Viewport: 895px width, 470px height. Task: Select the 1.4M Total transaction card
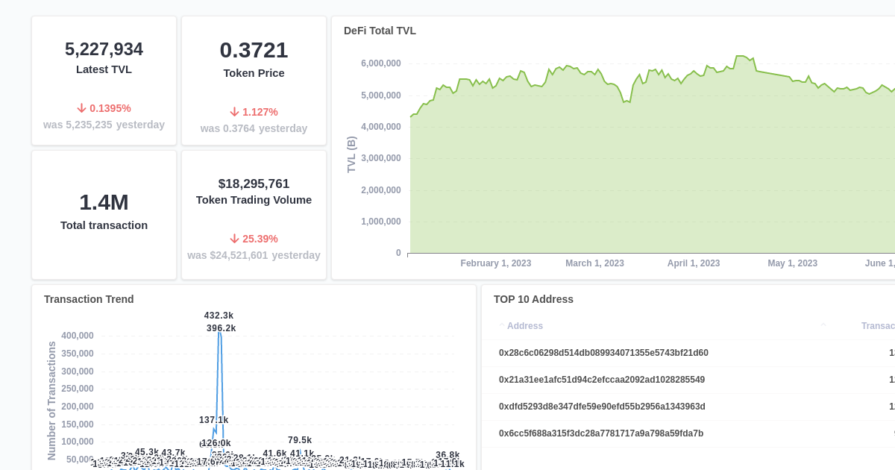104,214
